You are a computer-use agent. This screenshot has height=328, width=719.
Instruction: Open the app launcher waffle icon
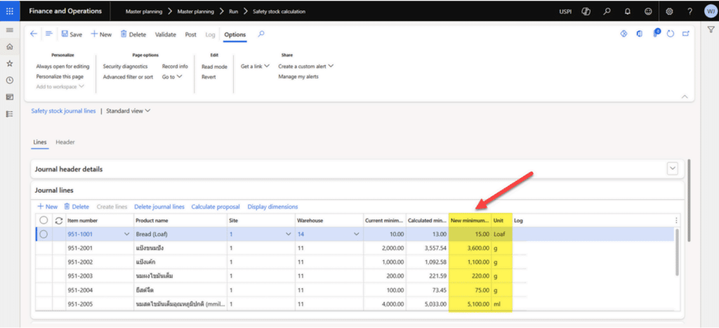coord(10,11)
